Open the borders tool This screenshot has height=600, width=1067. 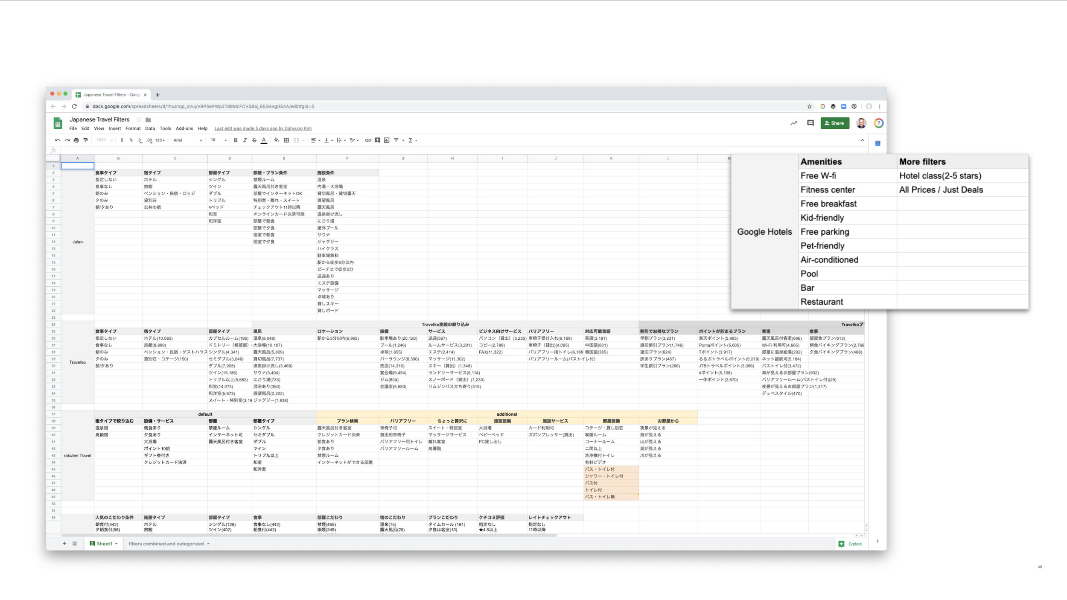coord(286,140)
